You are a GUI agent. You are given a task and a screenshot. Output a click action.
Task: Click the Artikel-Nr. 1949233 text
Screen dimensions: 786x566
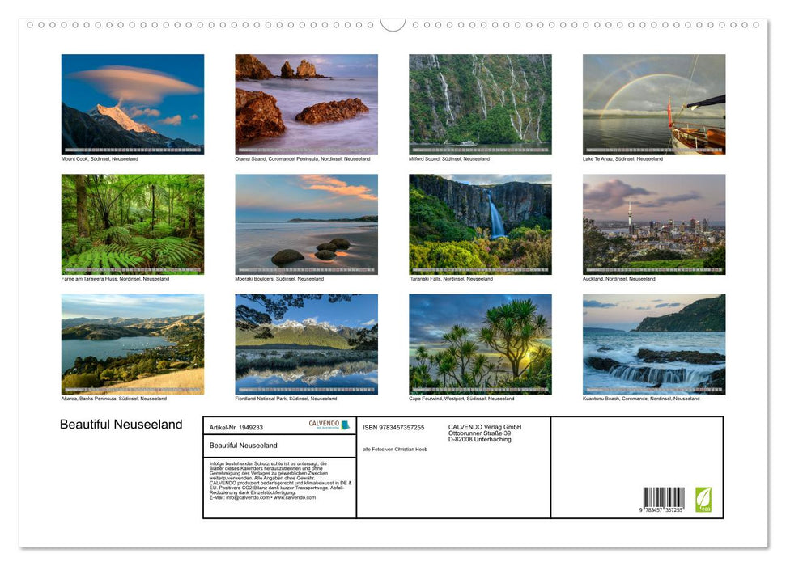coord(236,427)
